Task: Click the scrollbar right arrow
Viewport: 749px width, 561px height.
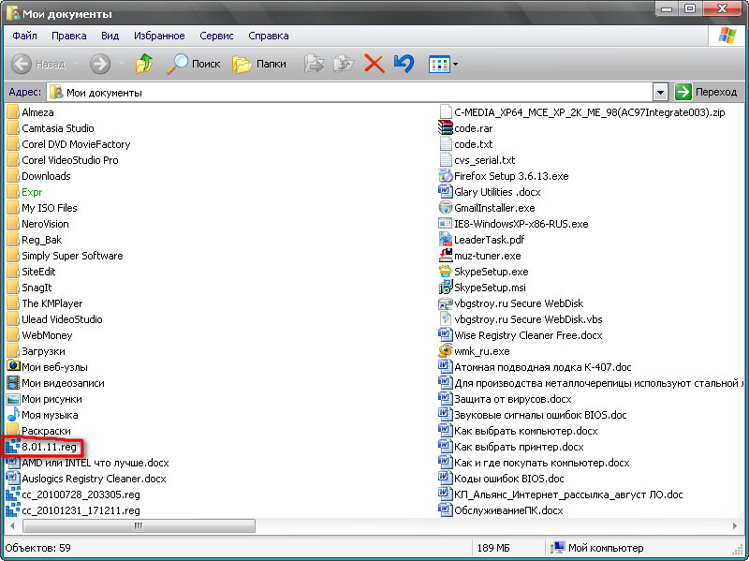Action: point(735,525)
